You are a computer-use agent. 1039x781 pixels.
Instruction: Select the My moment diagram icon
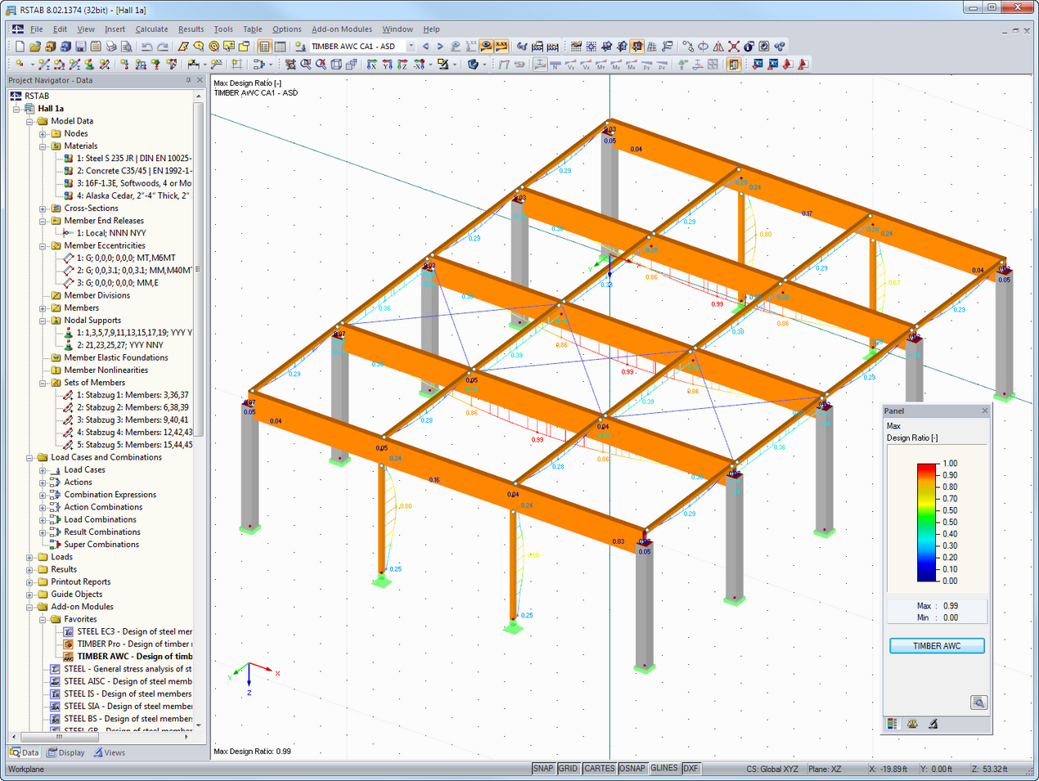click(x=616, y=65)
